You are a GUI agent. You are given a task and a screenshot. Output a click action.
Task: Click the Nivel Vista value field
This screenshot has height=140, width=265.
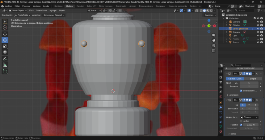pyautogui.click(x=249, y=83)
